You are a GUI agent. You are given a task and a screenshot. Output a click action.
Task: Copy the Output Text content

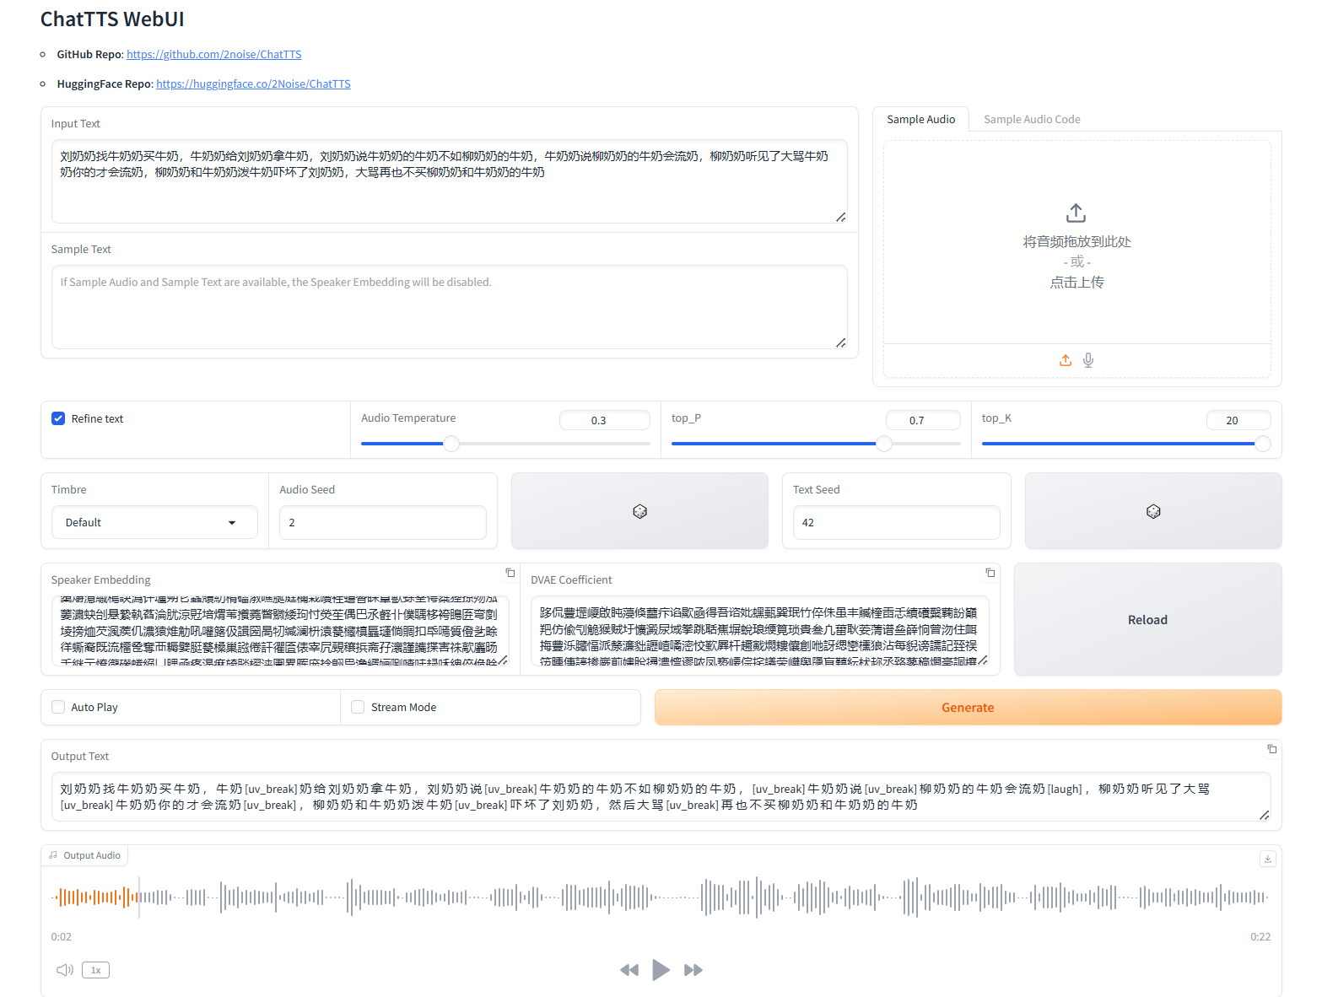[1271, 749]
